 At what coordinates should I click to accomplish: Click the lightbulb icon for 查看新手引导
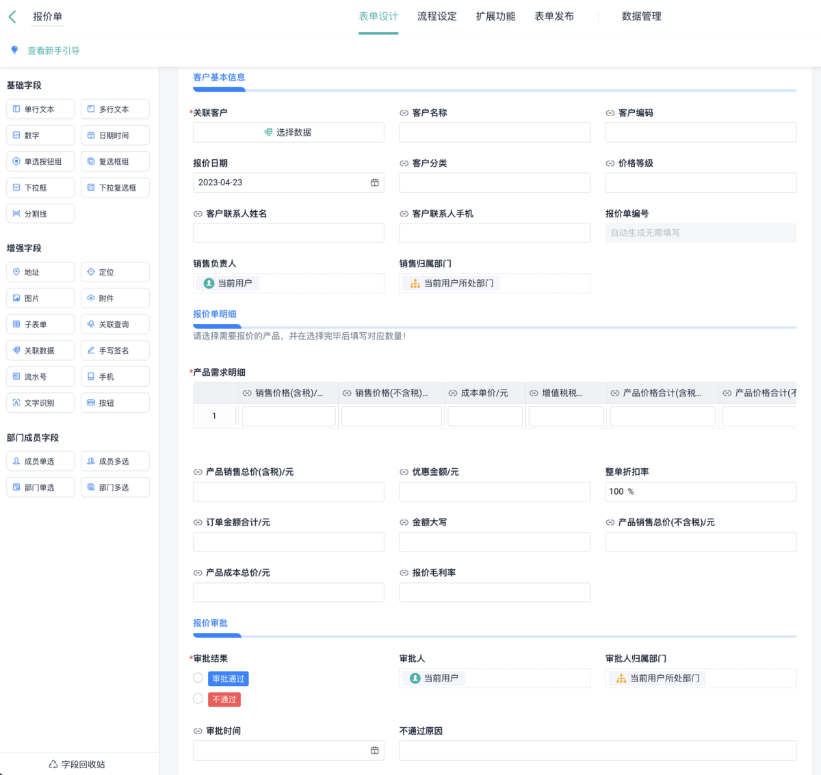(14, 50)
